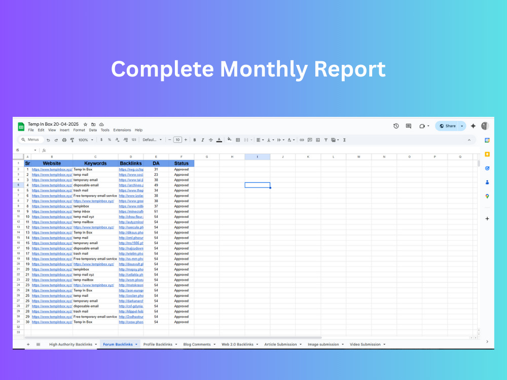Click the redo arrow icon
This screenshot has width=507, height=380.
56,140
